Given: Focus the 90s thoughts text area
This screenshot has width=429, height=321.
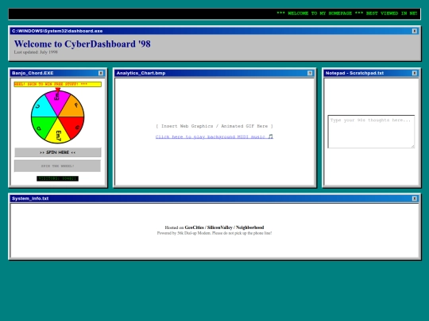Looking at the screenshot, I should (371, 132).
